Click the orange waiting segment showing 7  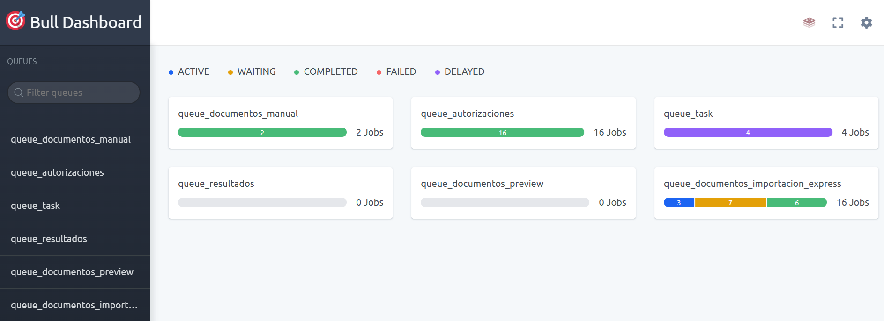pos(730,202)
